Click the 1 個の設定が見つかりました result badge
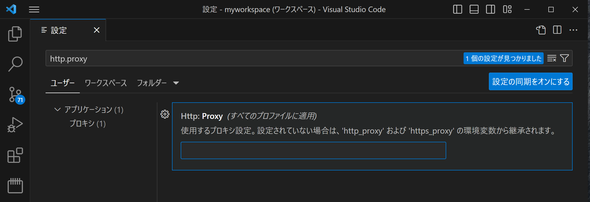 point(503,58)
